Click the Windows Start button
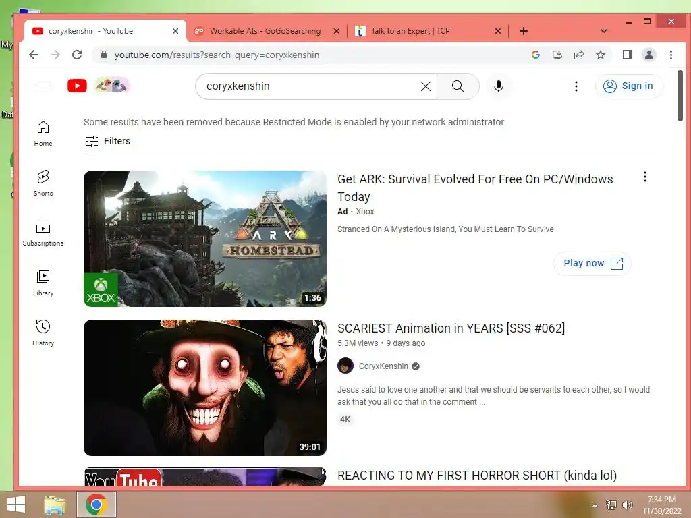Viewport: 691px width, 518px height. click(16, 505)
